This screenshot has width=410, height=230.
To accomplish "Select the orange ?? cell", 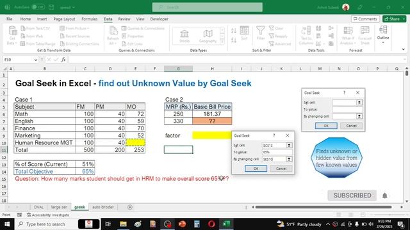I will 212,121.
